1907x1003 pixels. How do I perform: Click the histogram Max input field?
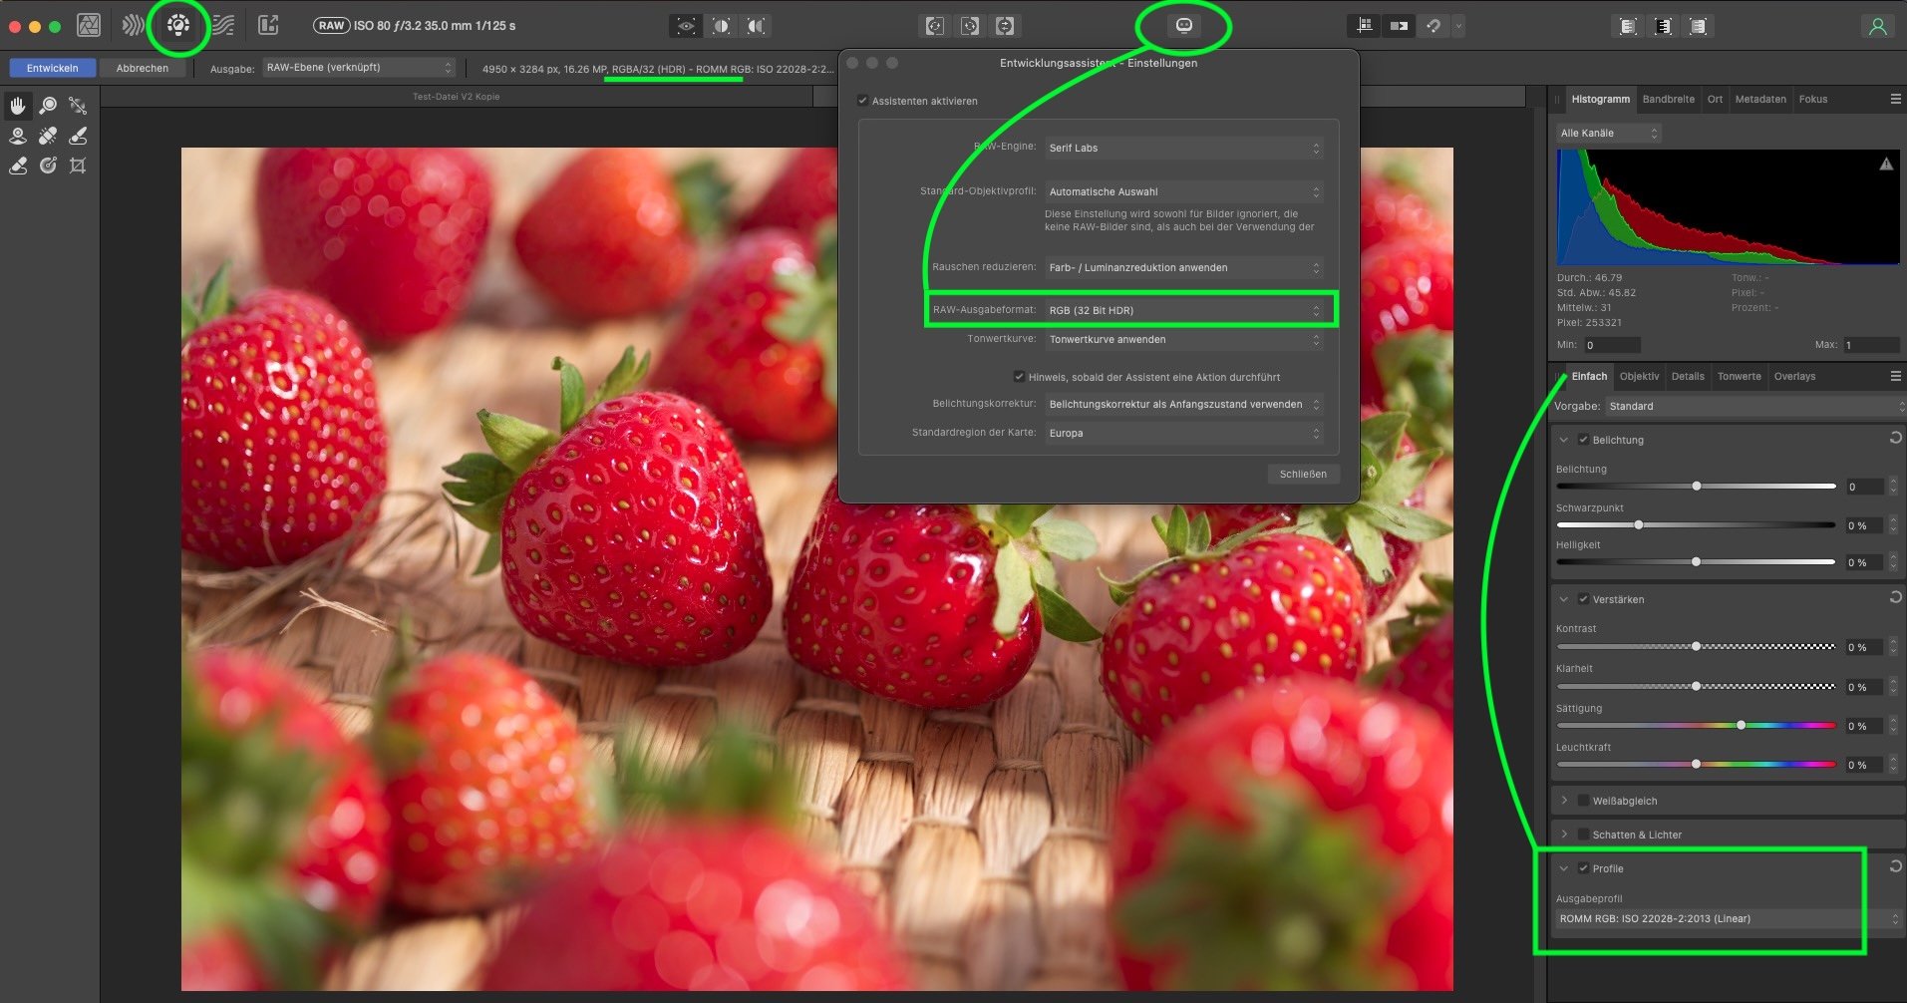point(1871,345)
